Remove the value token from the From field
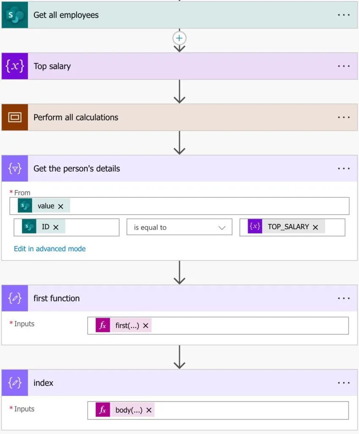This screenshot has width=359, height=434. [61, 206]
